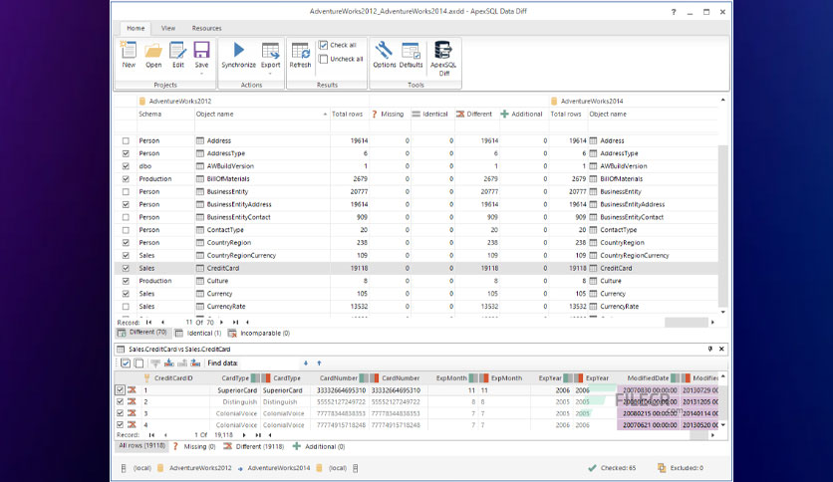Image resolution: width=833 pixels, height=482 pixels.
Task: Click find next down arrow
Action: 306,363
